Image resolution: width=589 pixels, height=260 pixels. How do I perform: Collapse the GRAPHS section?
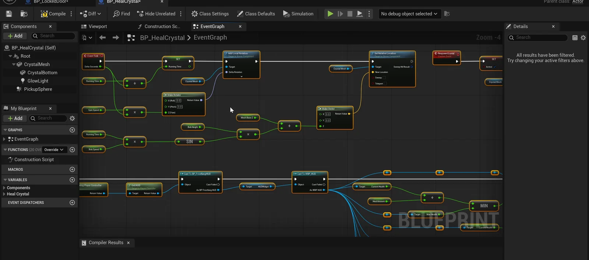point(6,130)
